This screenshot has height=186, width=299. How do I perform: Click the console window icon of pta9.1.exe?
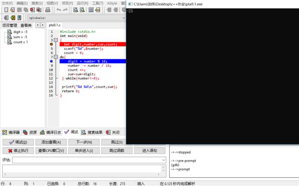[x=130, y=4]
